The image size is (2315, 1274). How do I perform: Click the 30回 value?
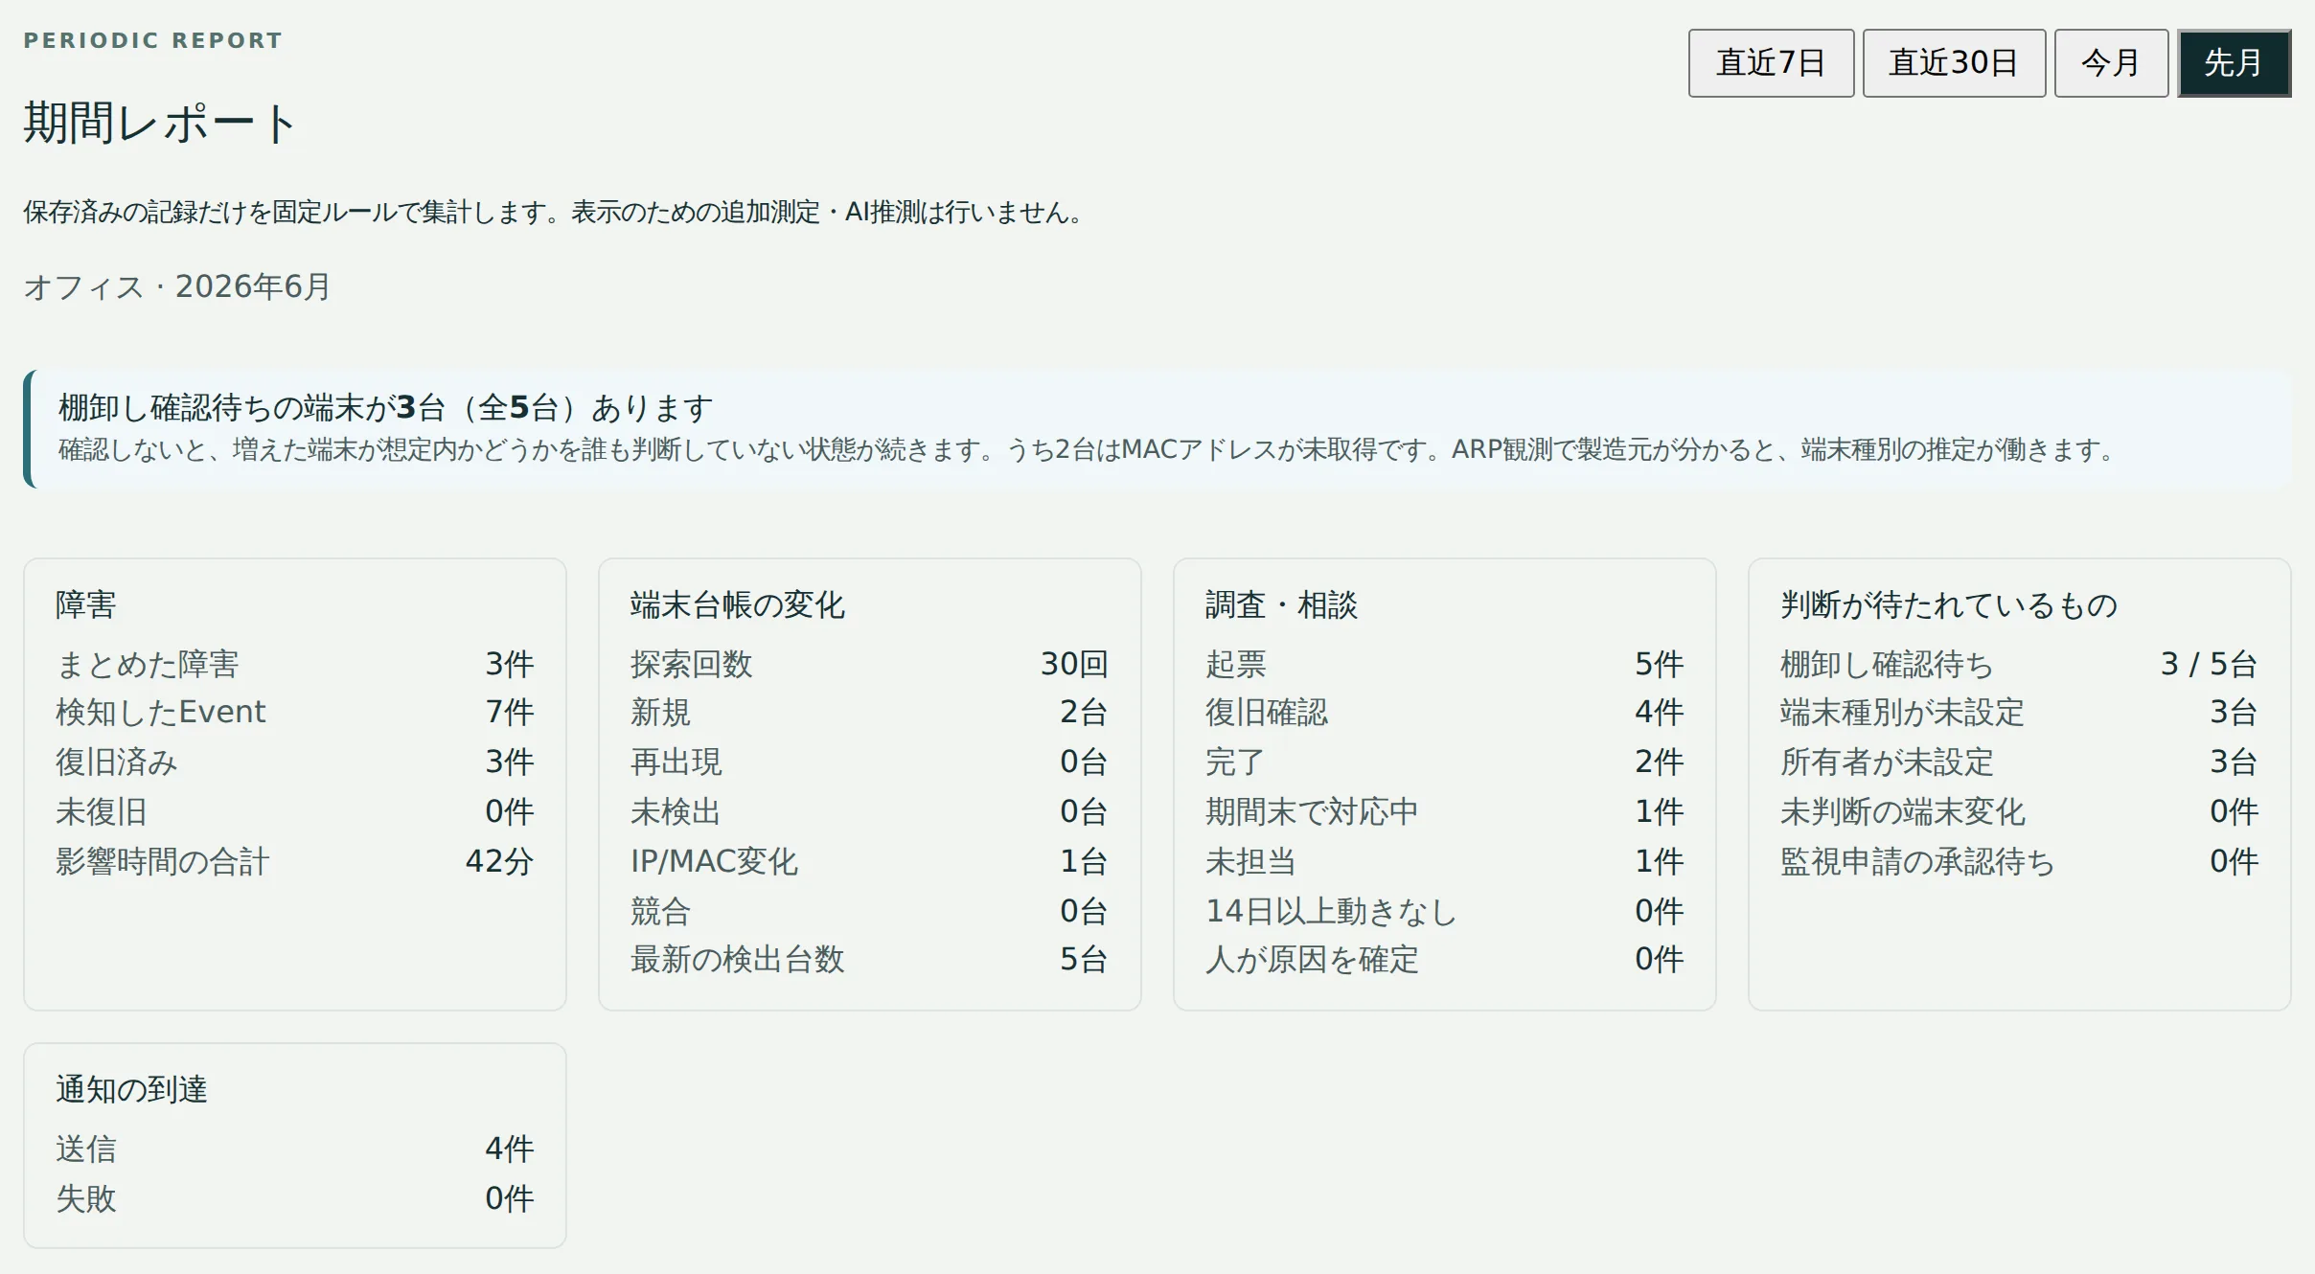coord(1075,664)
